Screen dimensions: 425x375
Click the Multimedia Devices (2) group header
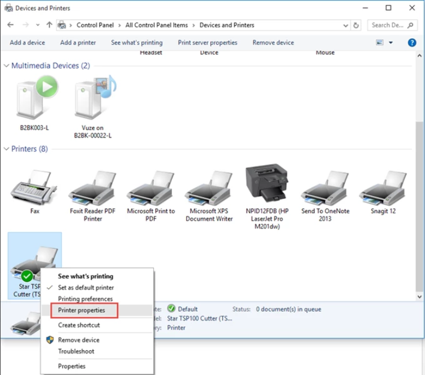point(50,66)
